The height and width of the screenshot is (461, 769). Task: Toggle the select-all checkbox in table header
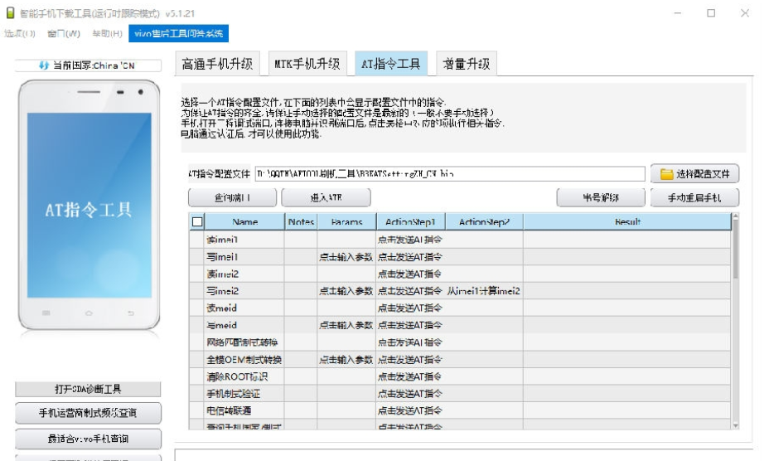(x=197, y=222)
